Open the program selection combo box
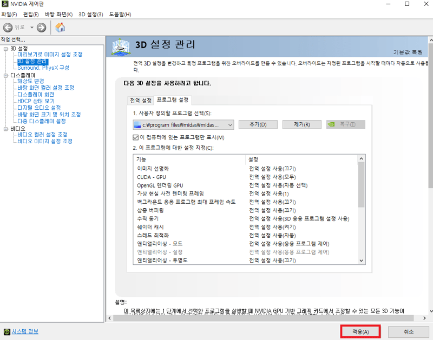 point(183,125)
